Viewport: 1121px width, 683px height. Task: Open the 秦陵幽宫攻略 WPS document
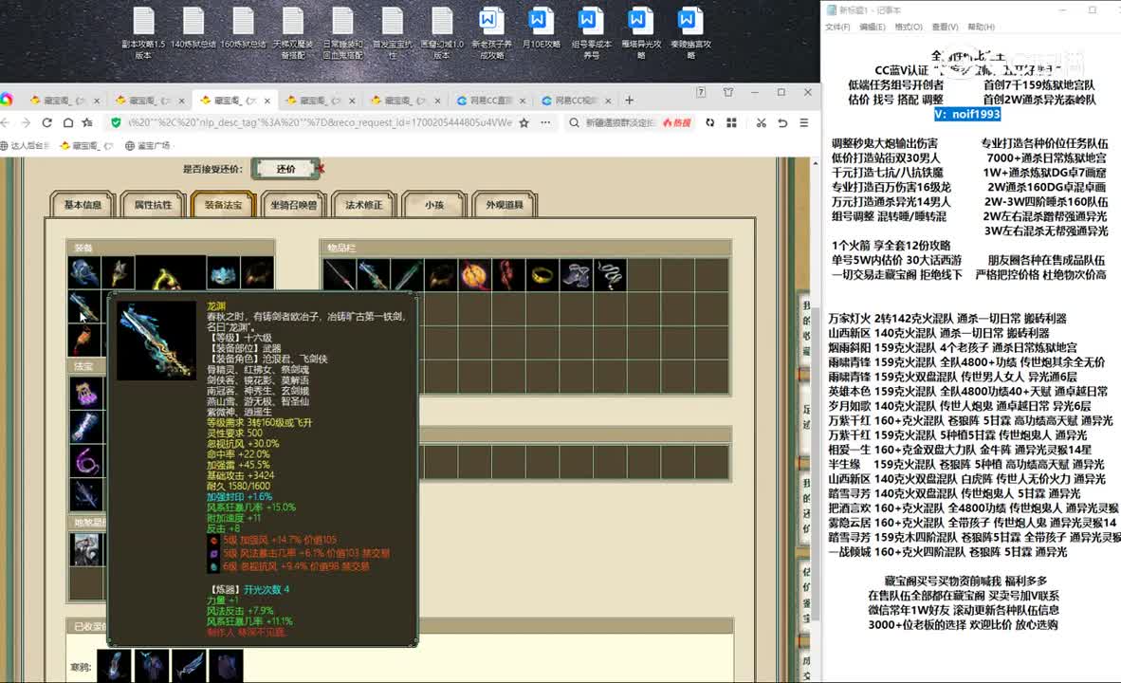pos(690,32)
